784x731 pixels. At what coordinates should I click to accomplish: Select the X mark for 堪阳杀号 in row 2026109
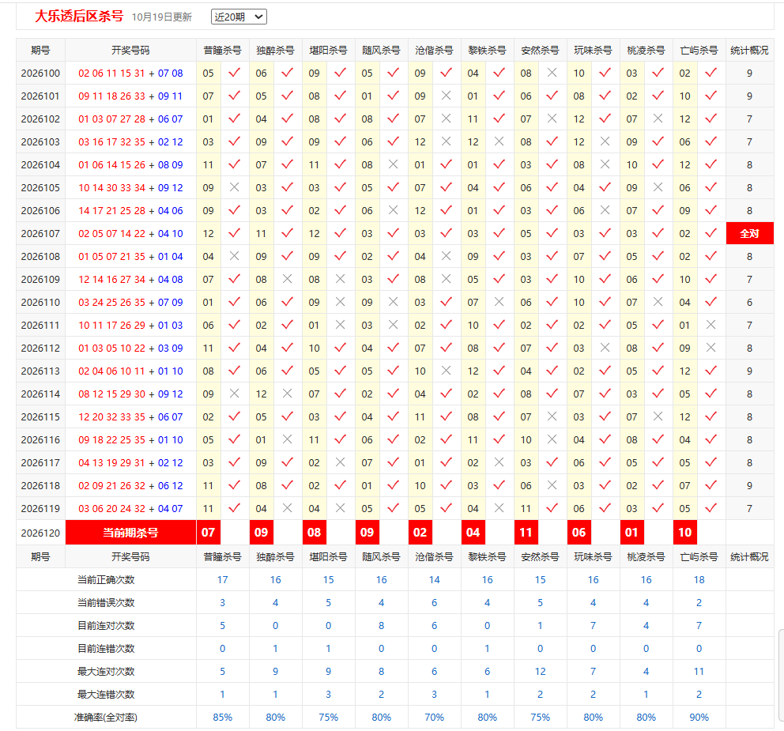(x=340, y=279)
